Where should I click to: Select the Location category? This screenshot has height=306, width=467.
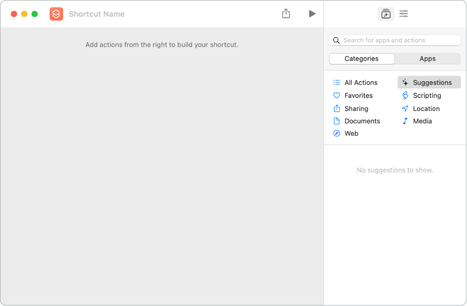(426, 108)
